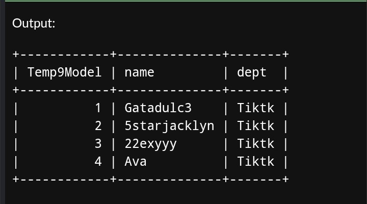The width and height of the screenshot is (367, 204).
Task: Click the Temp9Model value 1
Action: [98, 108]
